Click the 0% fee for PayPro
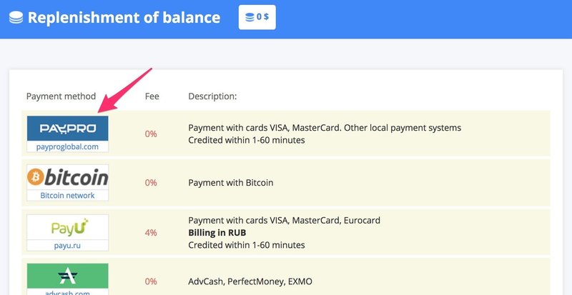The image size is (572, 295). [151, 134]
